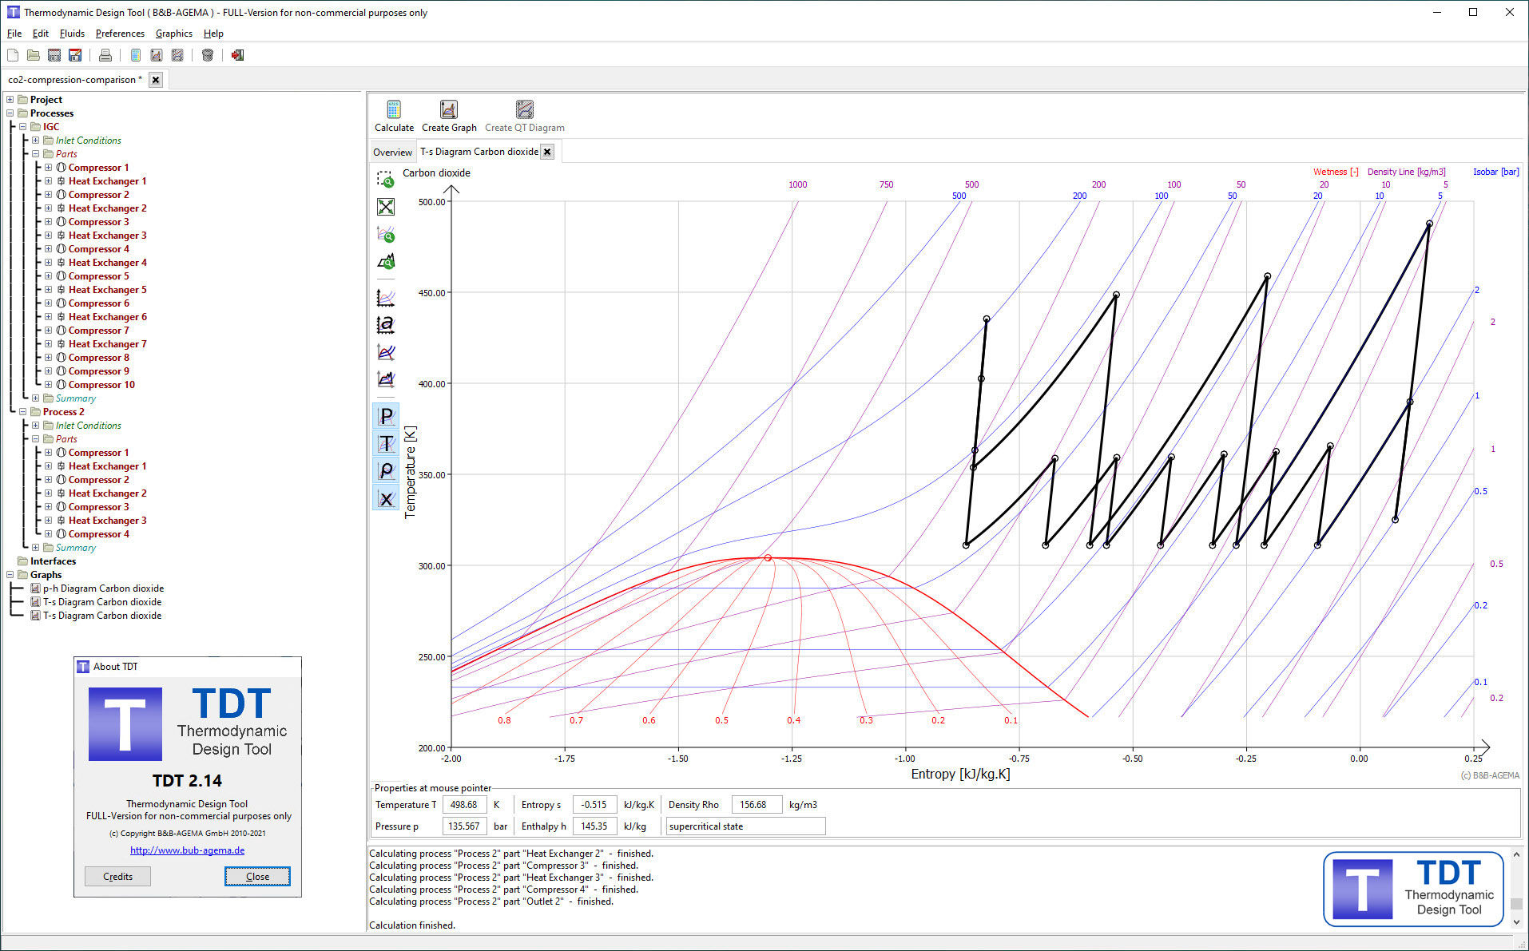Click the fit-to-view icon with crossed arrows
The image size is (1529, 951).
tap(386, 207)
